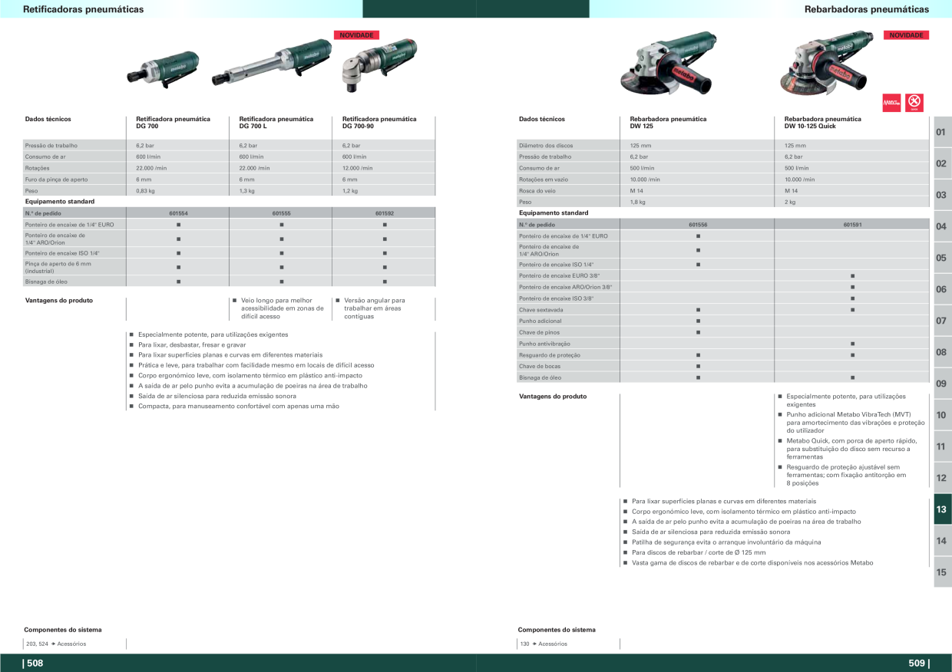This screenshot has width=952, height=672.
Task: Click 'Retificadora pneumática DG 700-90' column header
Action: click(x=379, y=123)
